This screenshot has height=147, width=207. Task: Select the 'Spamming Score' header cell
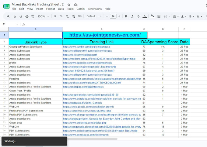point(163,42)
